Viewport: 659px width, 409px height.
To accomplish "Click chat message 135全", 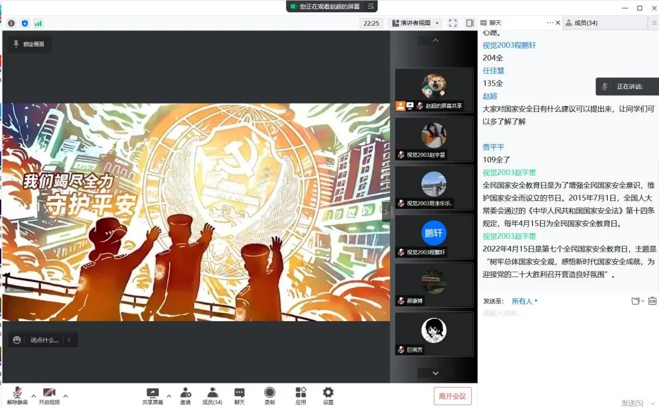I will coord(492,83).
